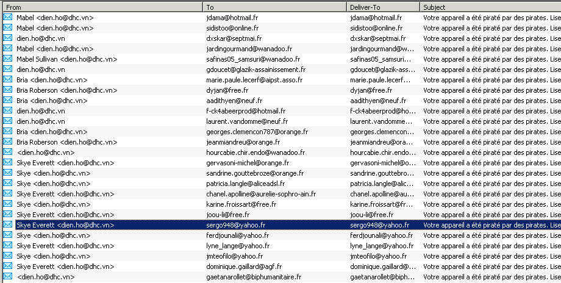
Task: Click envelope icon for hourcabie.chir.endo@wanadoo.fr row
Action: coord(7,152)
